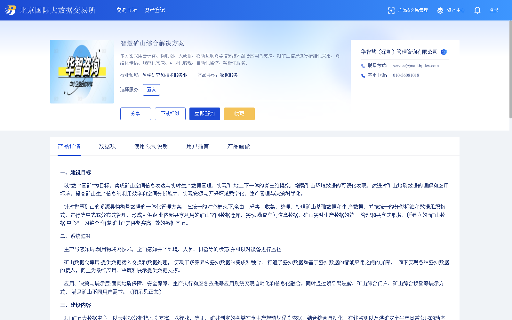The height and width of the screenshot is (320, 512).
Task: Select the 面议 service option
Action: (151, 90)
